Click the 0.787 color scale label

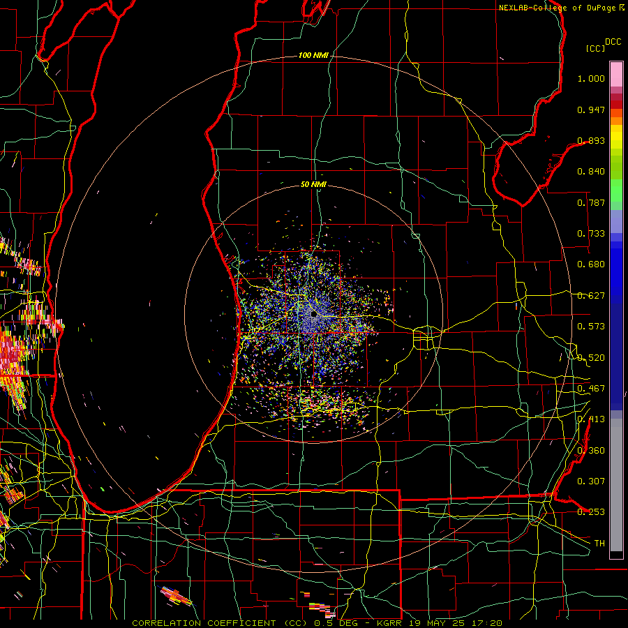[591, 202]
